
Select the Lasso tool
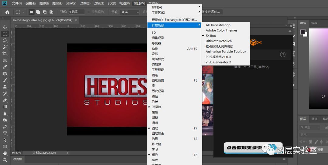pos(5,40)
